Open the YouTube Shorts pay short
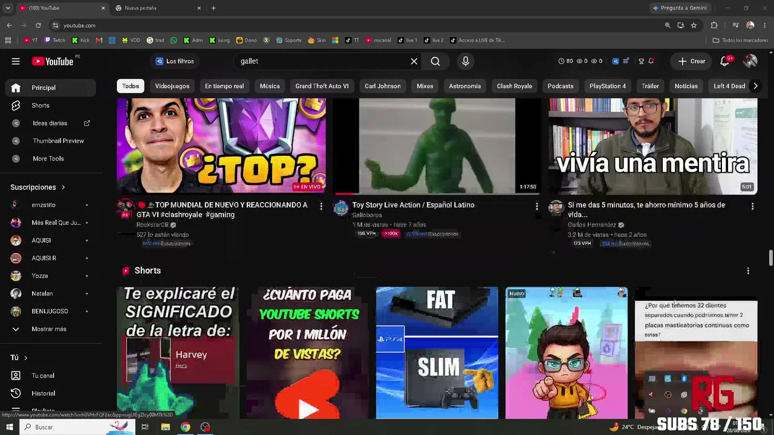 308,353
